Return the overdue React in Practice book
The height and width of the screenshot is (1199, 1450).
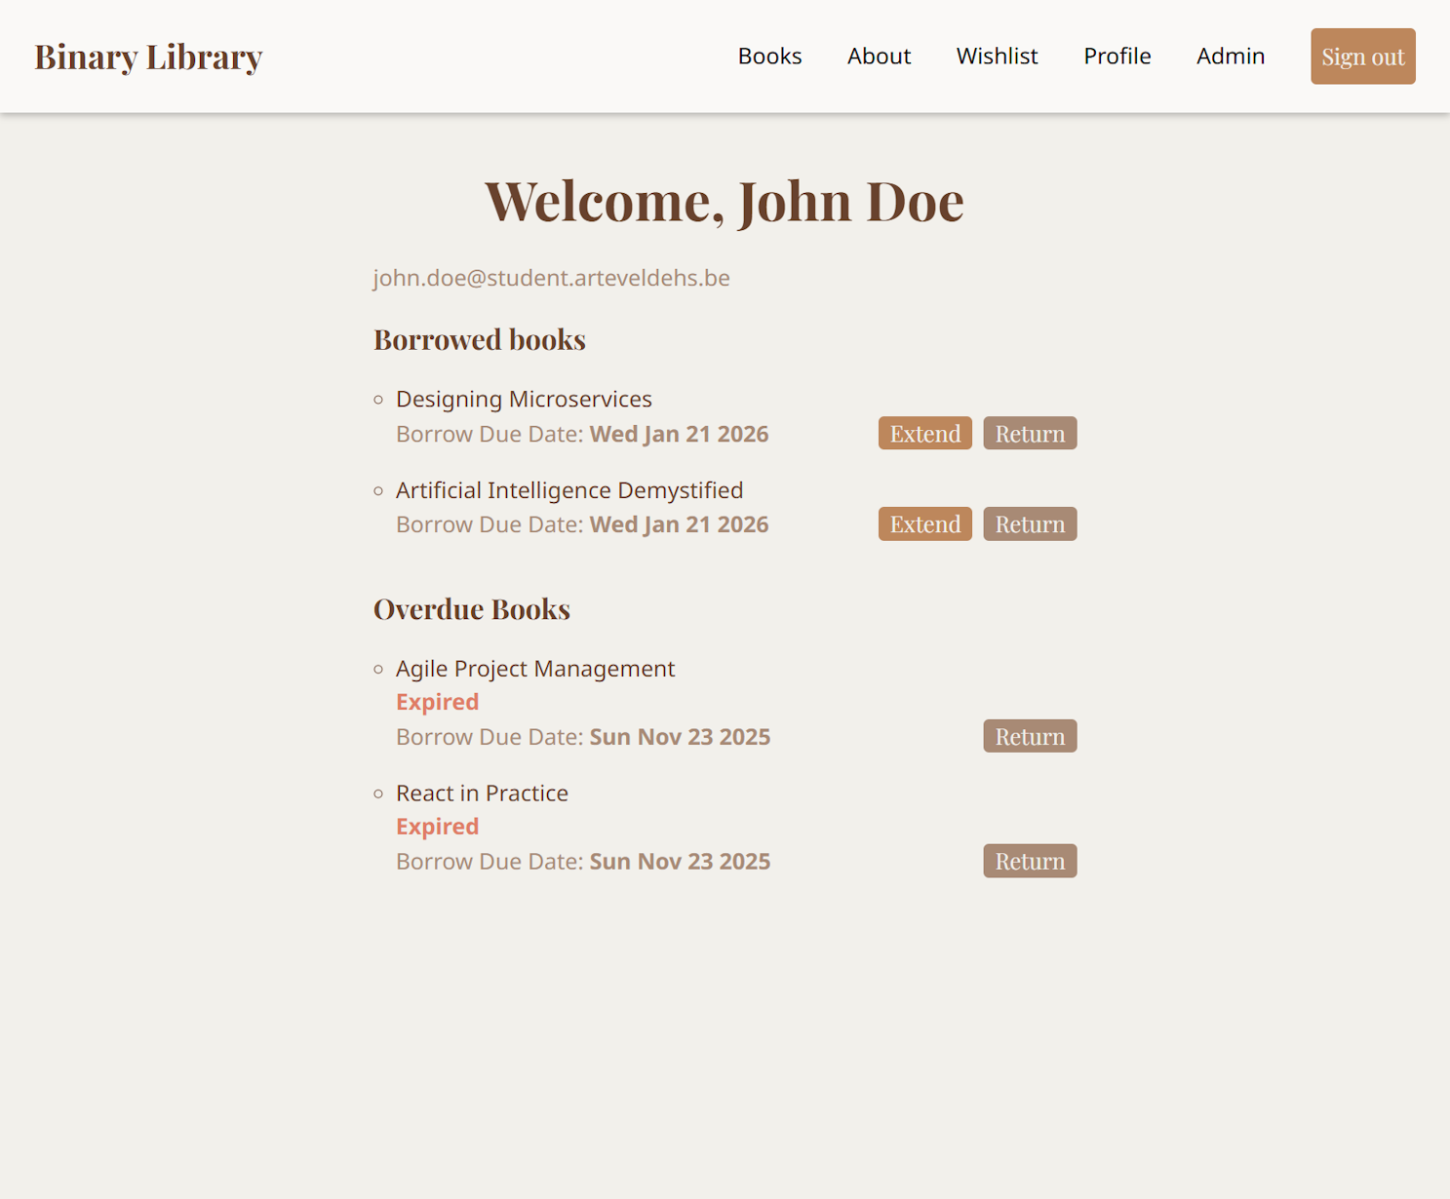coord(1030,861)
